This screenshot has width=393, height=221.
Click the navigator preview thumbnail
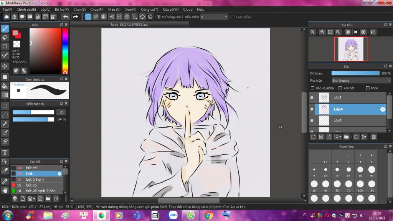click(x=351, y=49)
